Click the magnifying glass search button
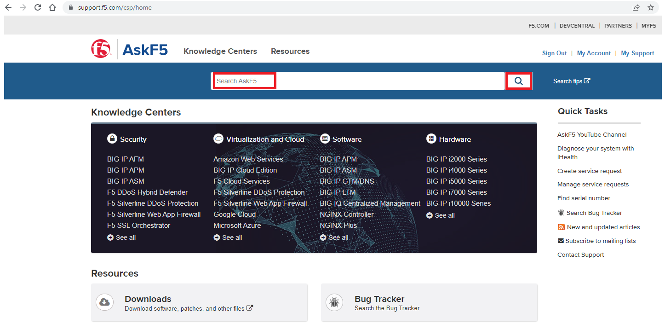The width and height of the screenshot is (665, 324). point(519,81)
